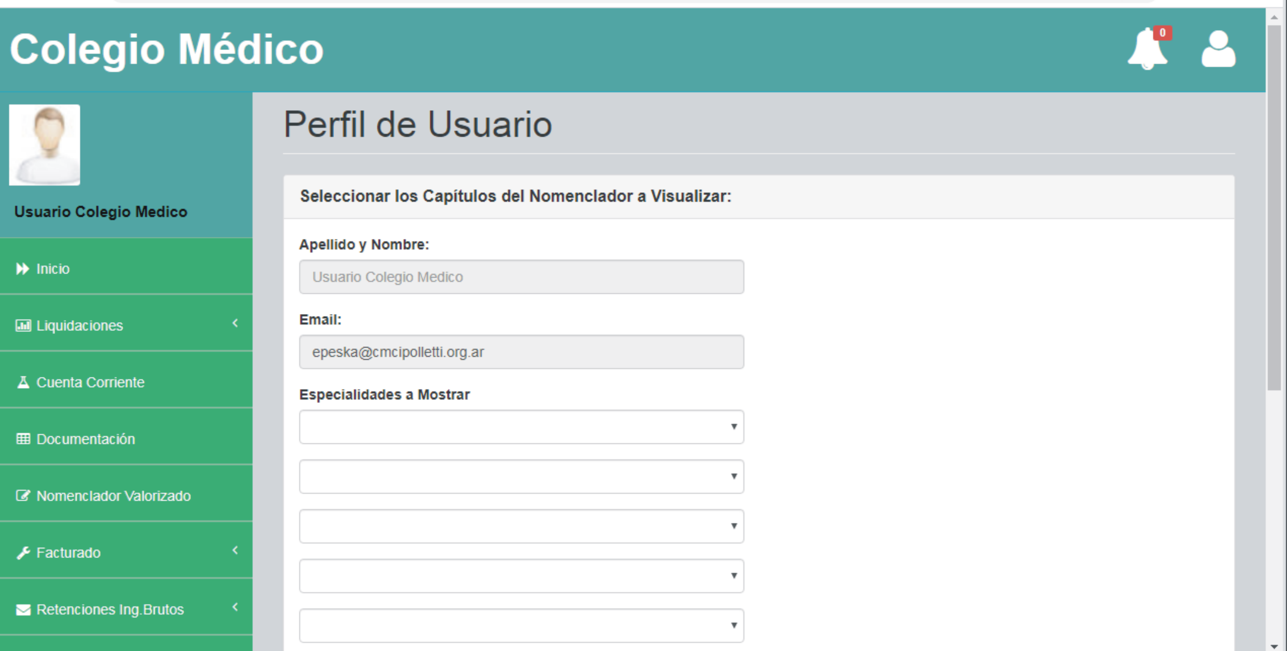Open the second Especialidades dropdown

tap(521, 476)
